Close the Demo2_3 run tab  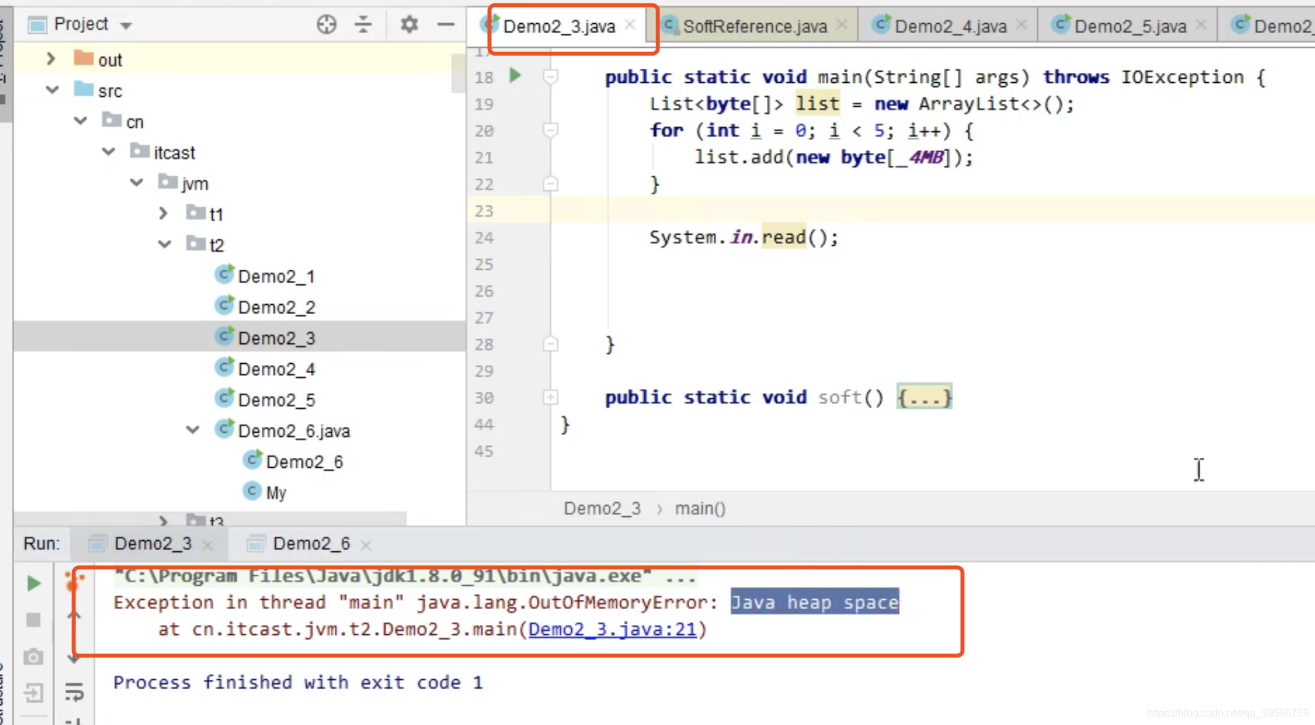207,545
